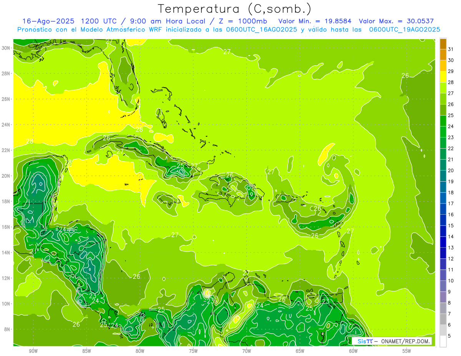
Task: Click the "8N" latitude axis label
Action: tap(7, 329)
